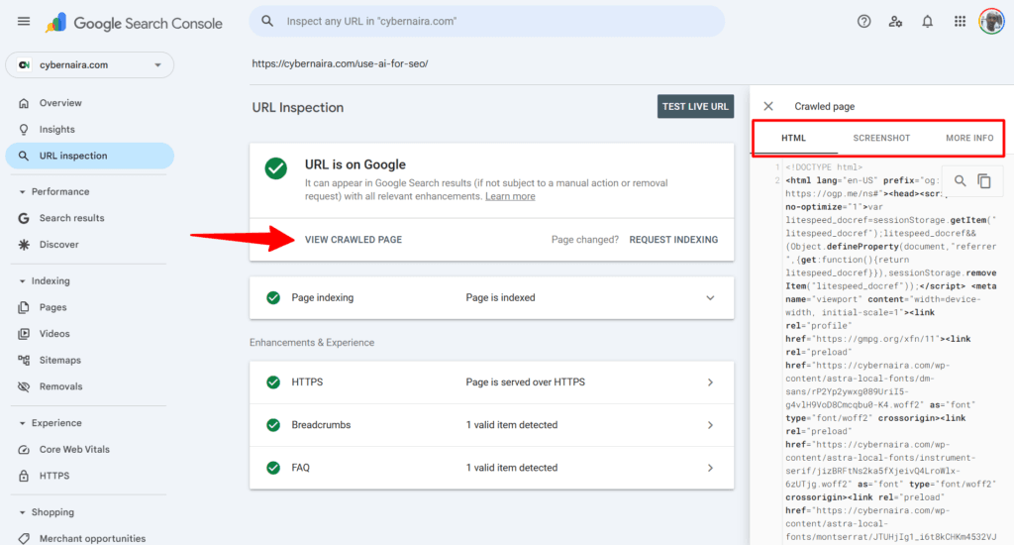Open Search results report
Viewport: 1014px width, 545px height.
(x=71, y=218)
